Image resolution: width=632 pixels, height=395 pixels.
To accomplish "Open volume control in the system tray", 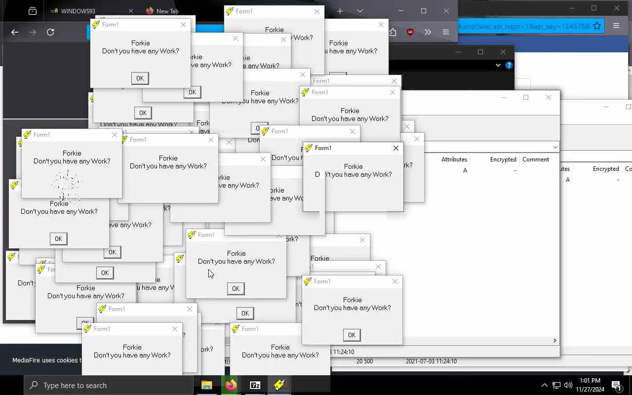I will (568, 385).
